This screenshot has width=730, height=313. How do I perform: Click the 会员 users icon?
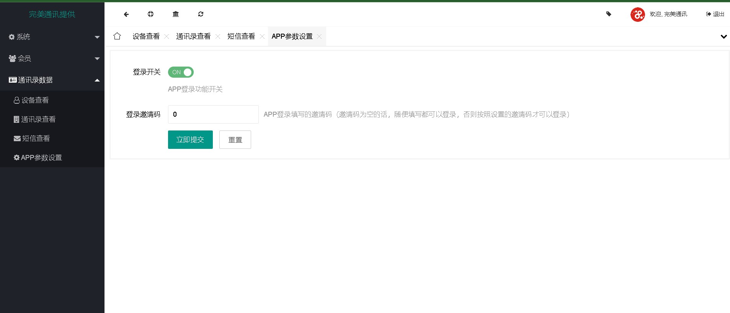pyautogui.click(x=12, y=59)
